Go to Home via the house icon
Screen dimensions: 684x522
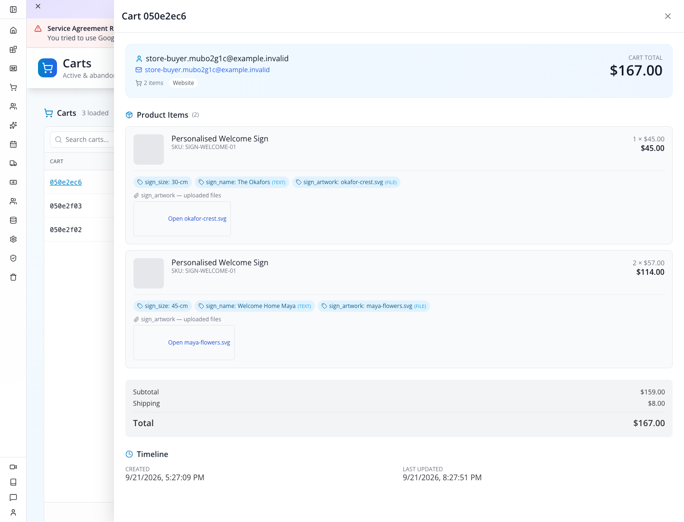click(13, 30)
